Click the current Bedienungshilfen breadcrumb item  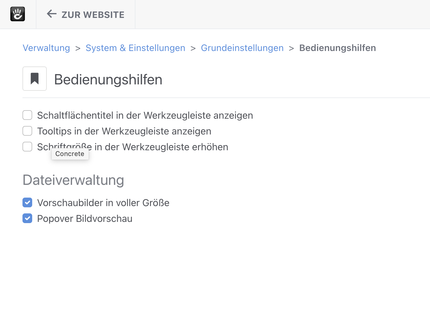pyautogui.click(x=338, y=48)
